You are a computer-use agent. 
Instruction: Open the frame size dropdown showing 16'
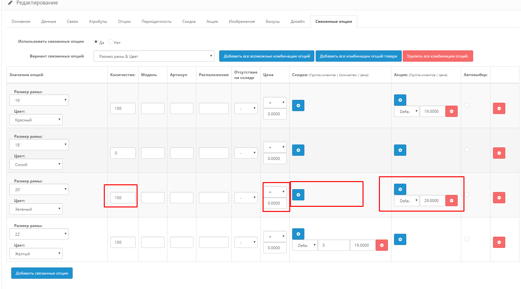[39, 100]
